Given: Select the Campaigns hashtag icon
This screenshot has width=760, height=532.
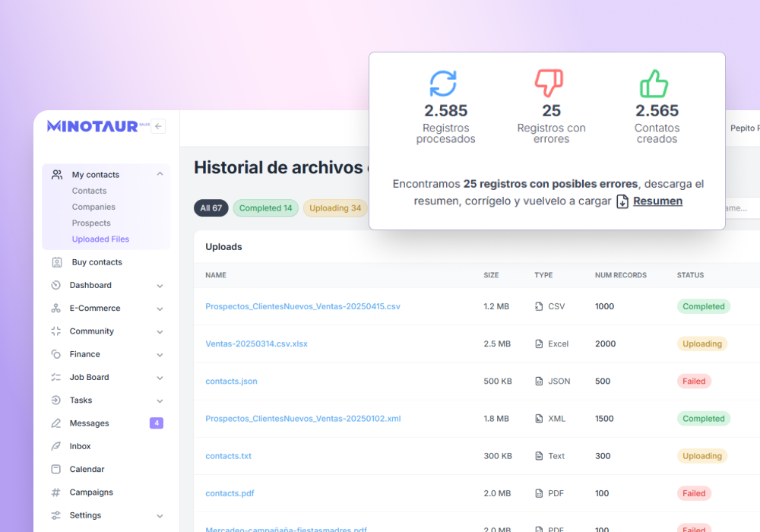Looking at the screenshot, I should point(56,492).
